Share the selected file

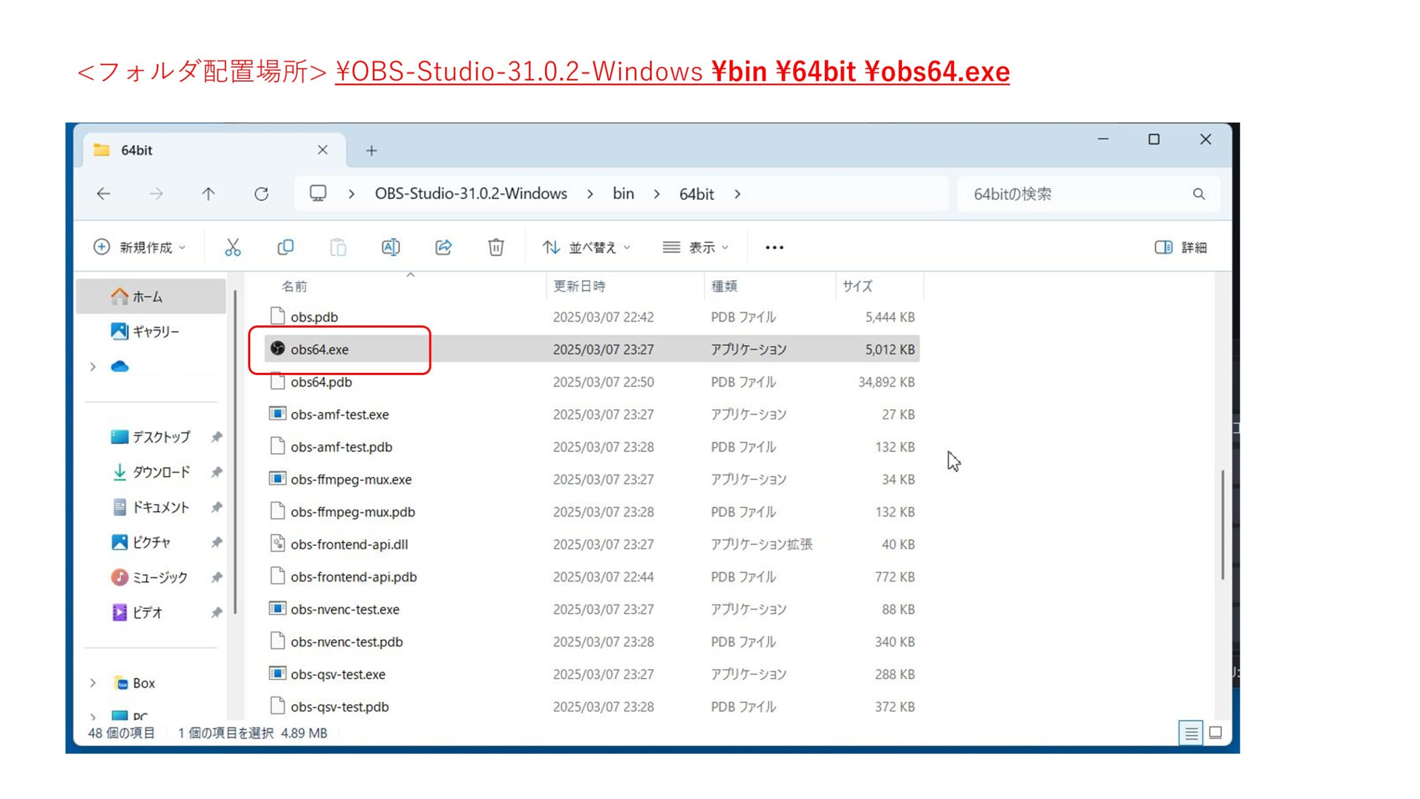point(443,247)
